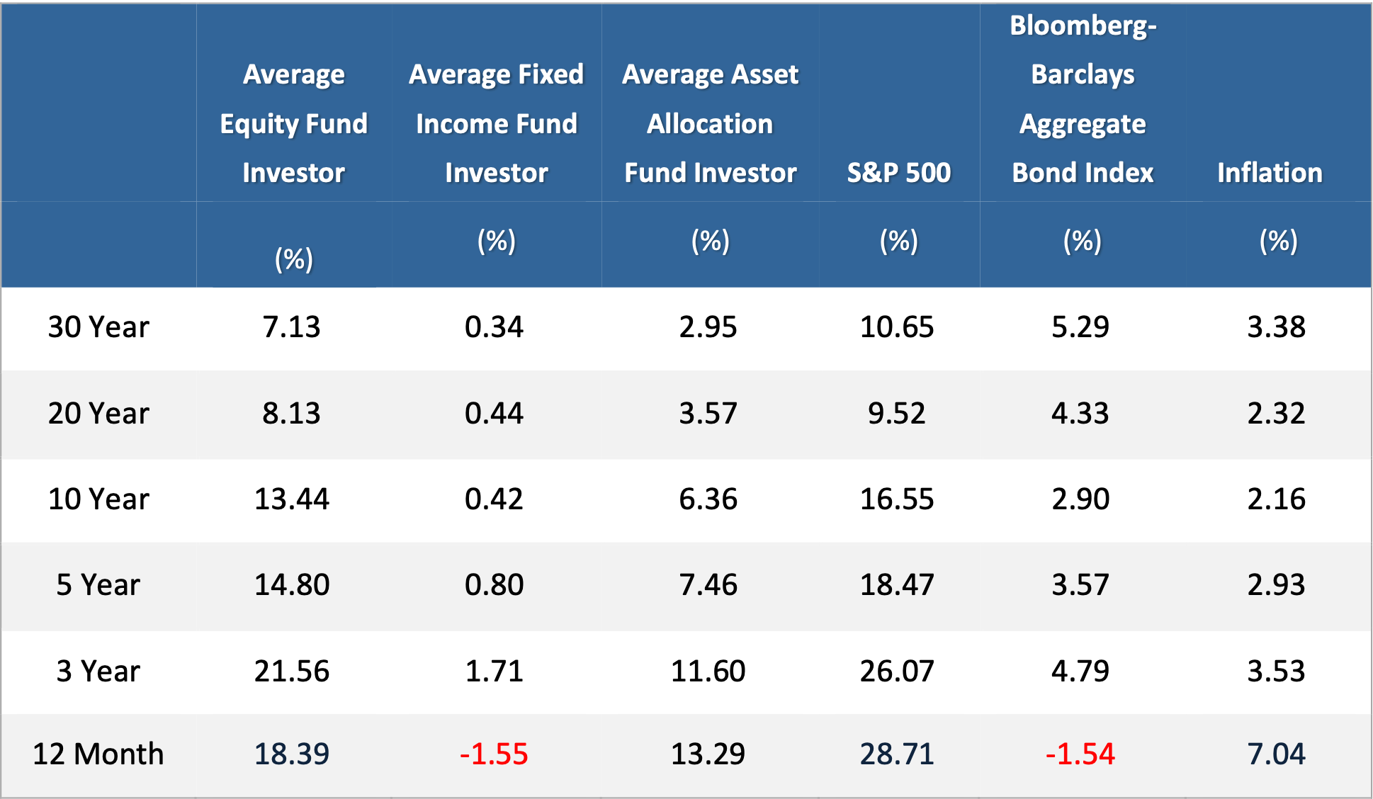Select the 5 Year row label
This screenshot has width=1373, height=799.
[98, 585]
